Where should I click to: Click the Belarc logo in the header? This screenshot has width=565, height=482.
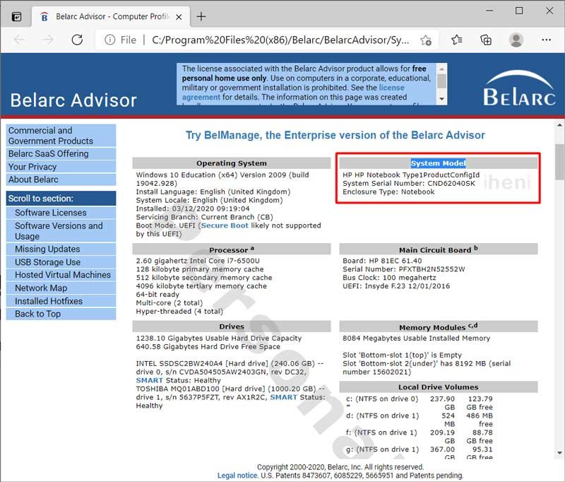pyautogui.click(x=519, y=88)
